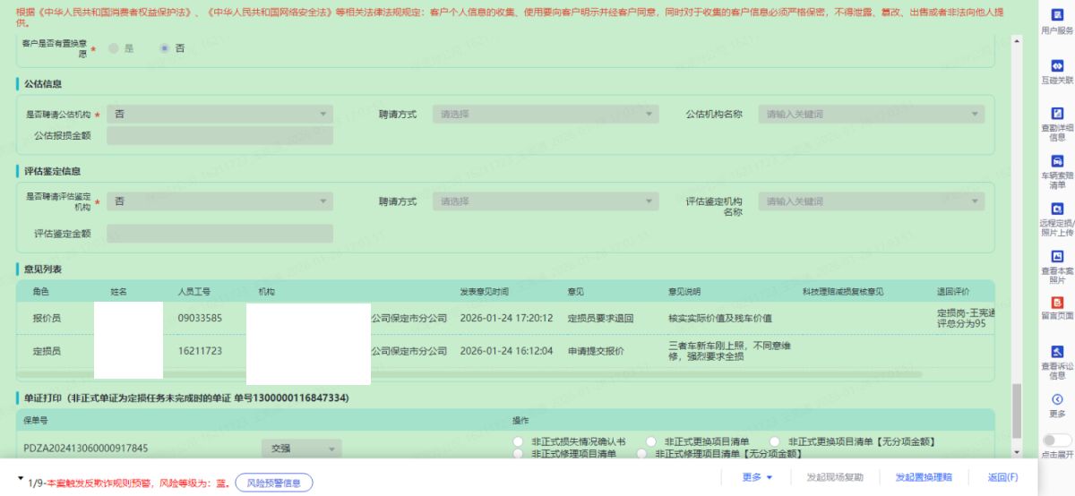Expand the 更多 menu in bottom bar
The image size is (1075, 496).
tap(757, 477)
